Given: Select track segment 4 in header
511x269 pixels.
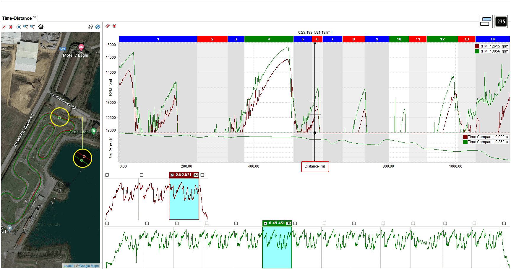Looking at the screenshot, I should click(269, 39).
